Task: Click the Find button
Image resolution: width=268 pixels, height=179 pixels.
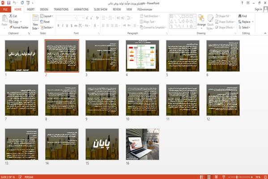Action: point(242,16)
